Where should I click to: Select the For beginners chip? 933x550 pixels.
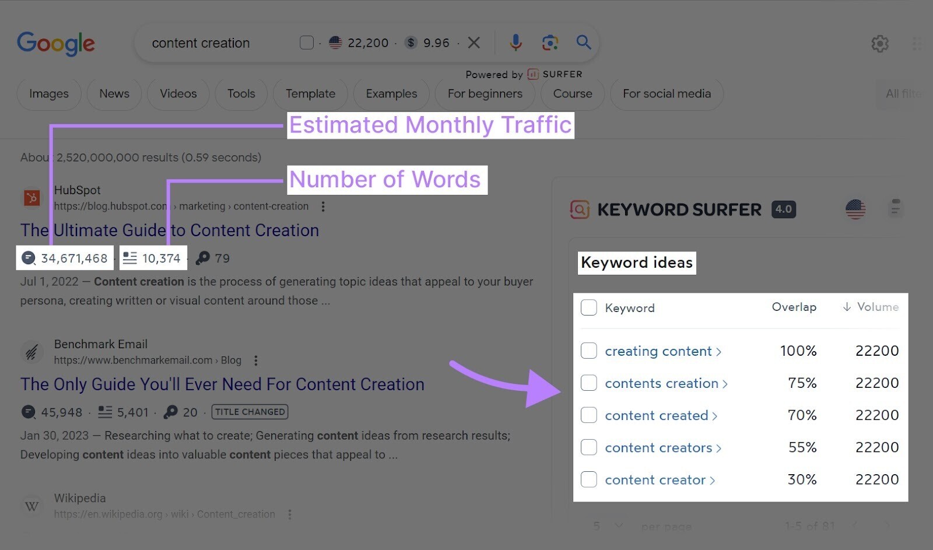tap(485, 94)
